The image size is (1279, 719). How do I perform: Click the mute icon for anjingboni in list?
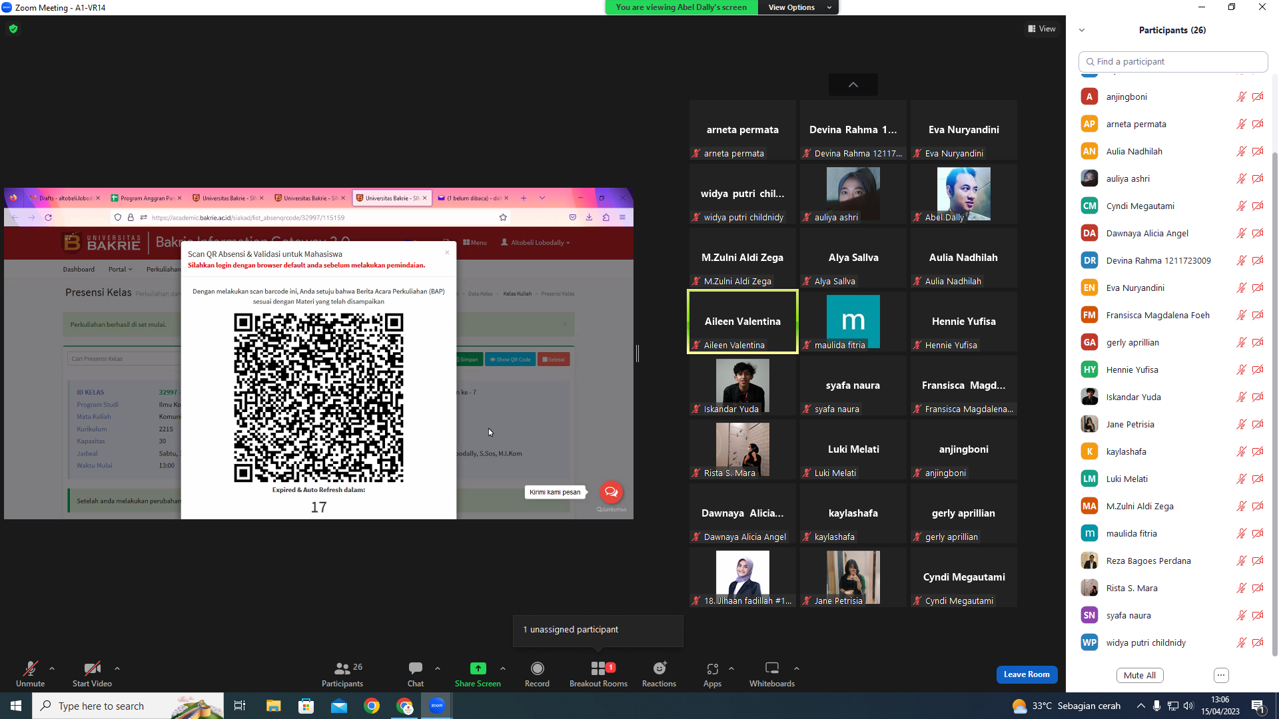tap(1242, 97)
